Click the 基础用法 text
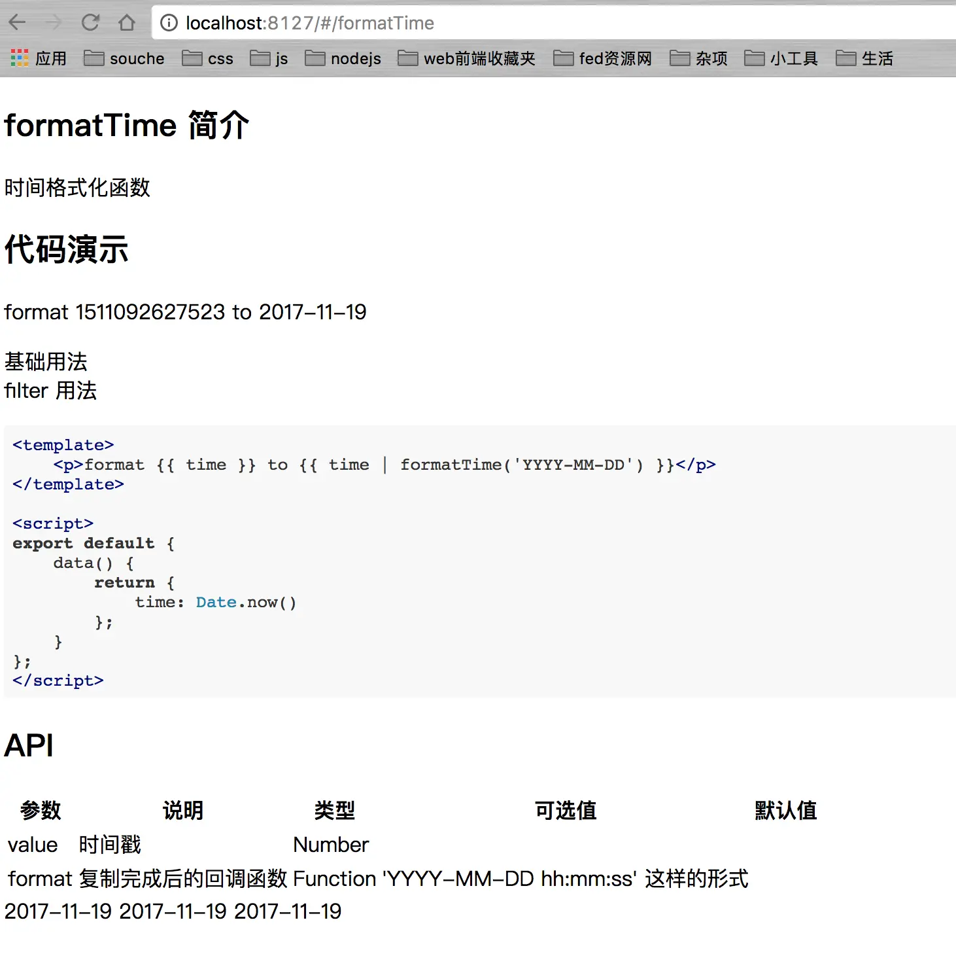The image size is (956, 954). (46, 361)
